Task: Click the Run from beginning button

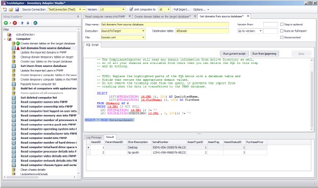Action: pyautogui.click(x=264, y=54)
